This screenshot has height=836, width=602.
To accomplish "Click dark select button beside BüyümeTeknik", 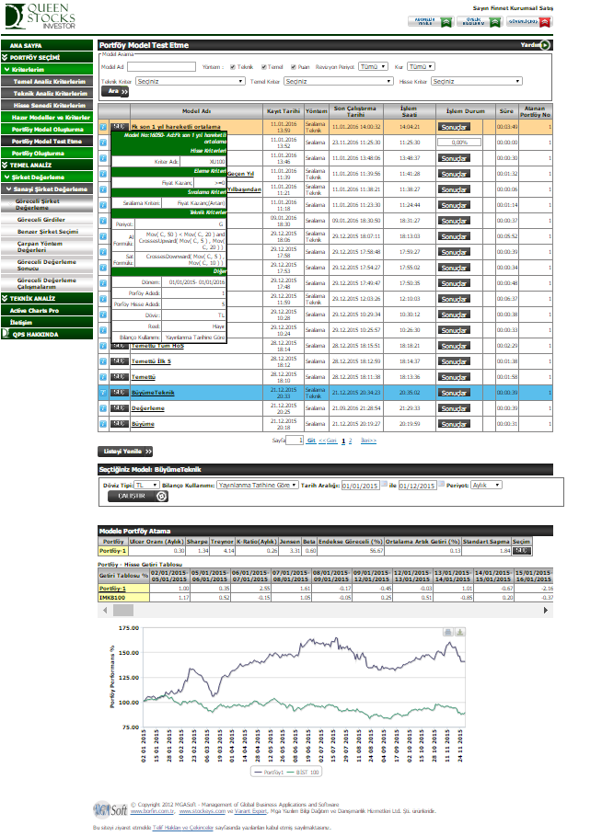I will tap(119, 393).
